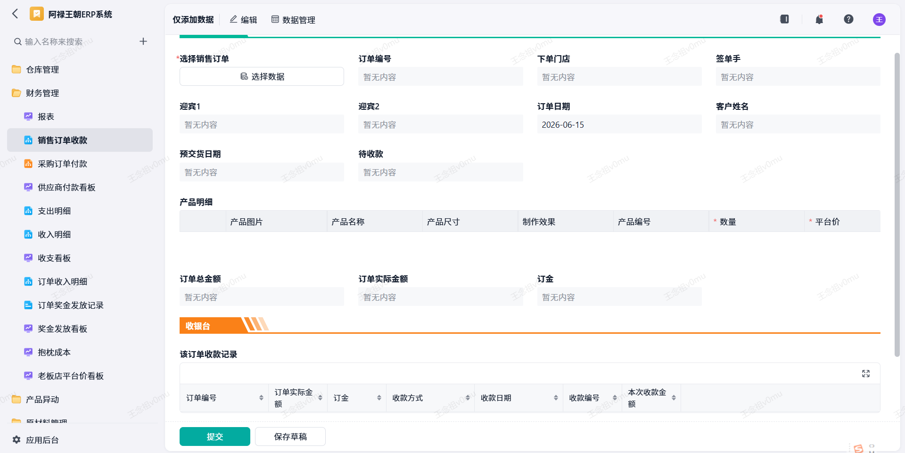Click the 产品名称 column header
This screenshot has height=453, width=905.
point(375,222)
